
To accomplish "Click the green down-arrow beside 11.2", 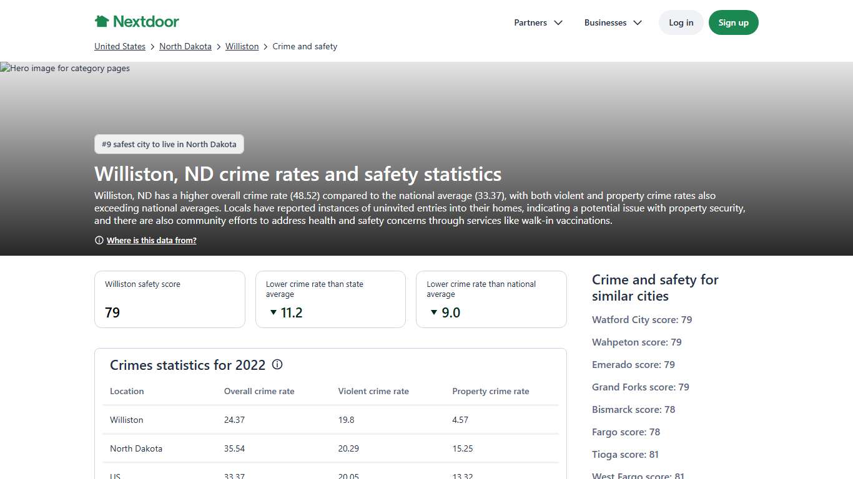I will [x=273, y=312].
